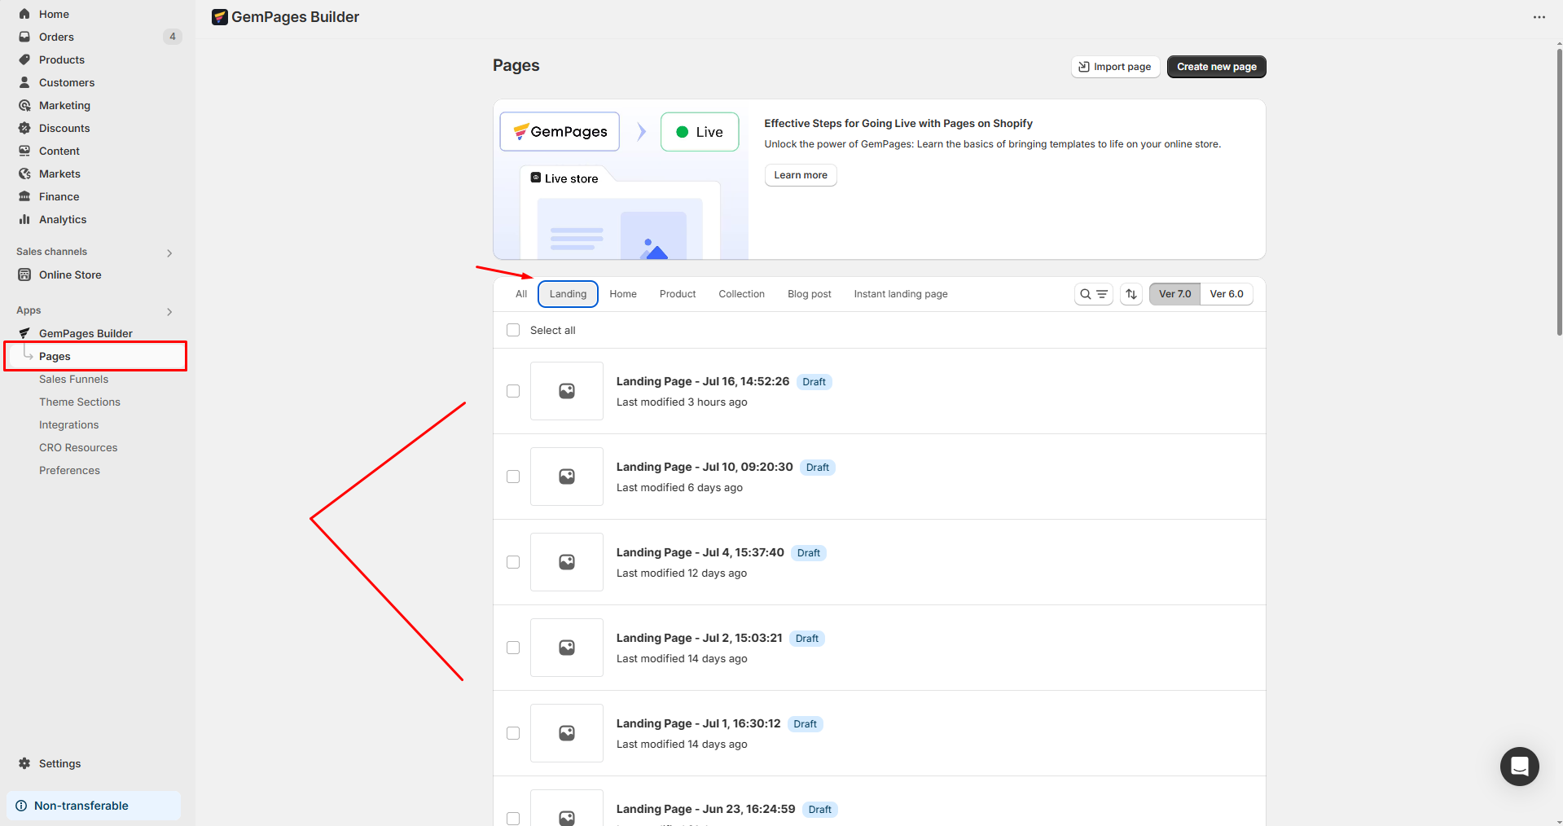1563x826 pixels.
Task: Click the Customers icon in the sidebar
Action: 25,82
